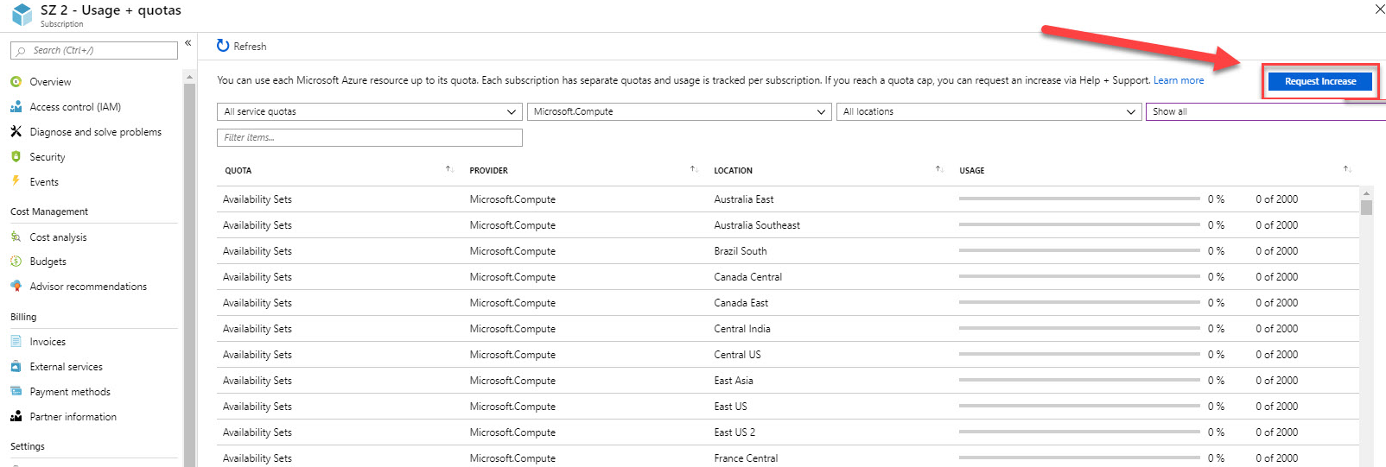Image resolution: width=1386 pixels, height=467 pixels.
Task: Open Access control (IAM) icon
Action: click(16, 107)
